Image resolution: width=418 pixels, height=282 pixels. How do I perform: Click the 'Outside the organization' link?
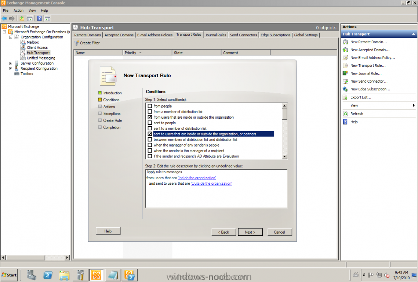click(x=211, y=184)
